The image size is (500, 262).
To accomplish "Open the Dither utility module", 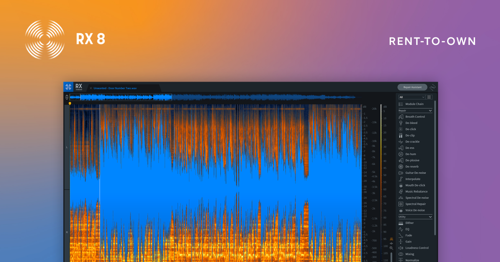I will point(406,223).
